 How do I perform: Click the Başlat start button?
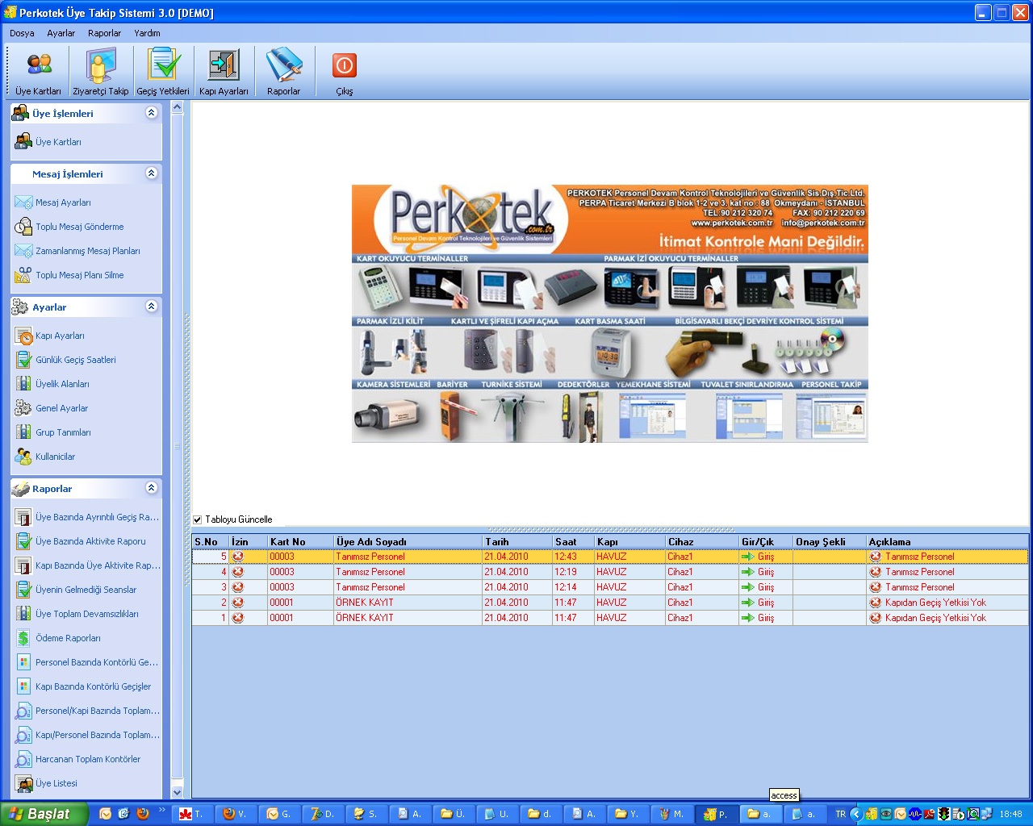click(43, 814)
